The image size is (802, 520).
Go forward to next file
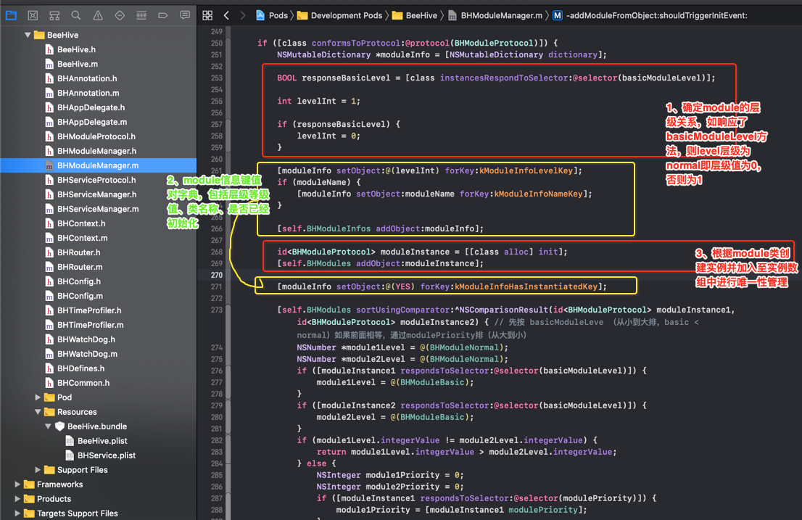[242, 15]
